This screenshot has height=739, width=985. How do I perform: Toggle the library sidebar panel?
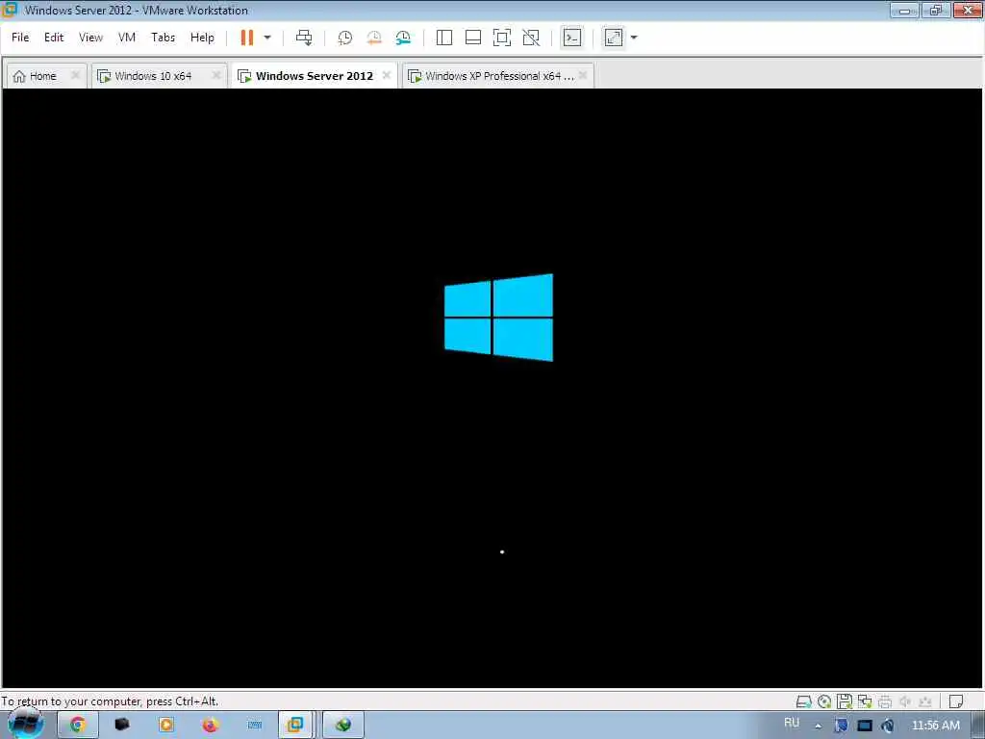(x=444, y=38)
